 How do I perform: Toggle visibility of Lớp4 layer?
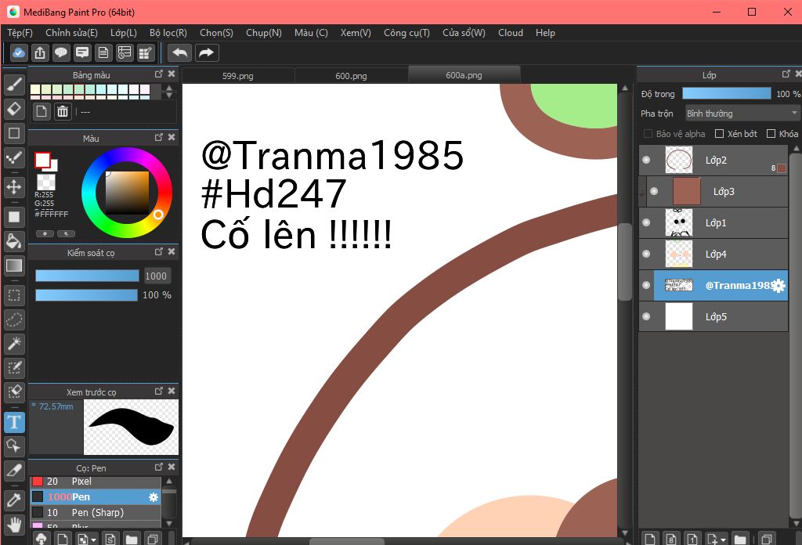click(x=646, y=254)
